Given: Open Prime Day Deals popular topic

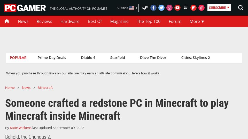Looking at the screenshot, I should click(52, 58).
